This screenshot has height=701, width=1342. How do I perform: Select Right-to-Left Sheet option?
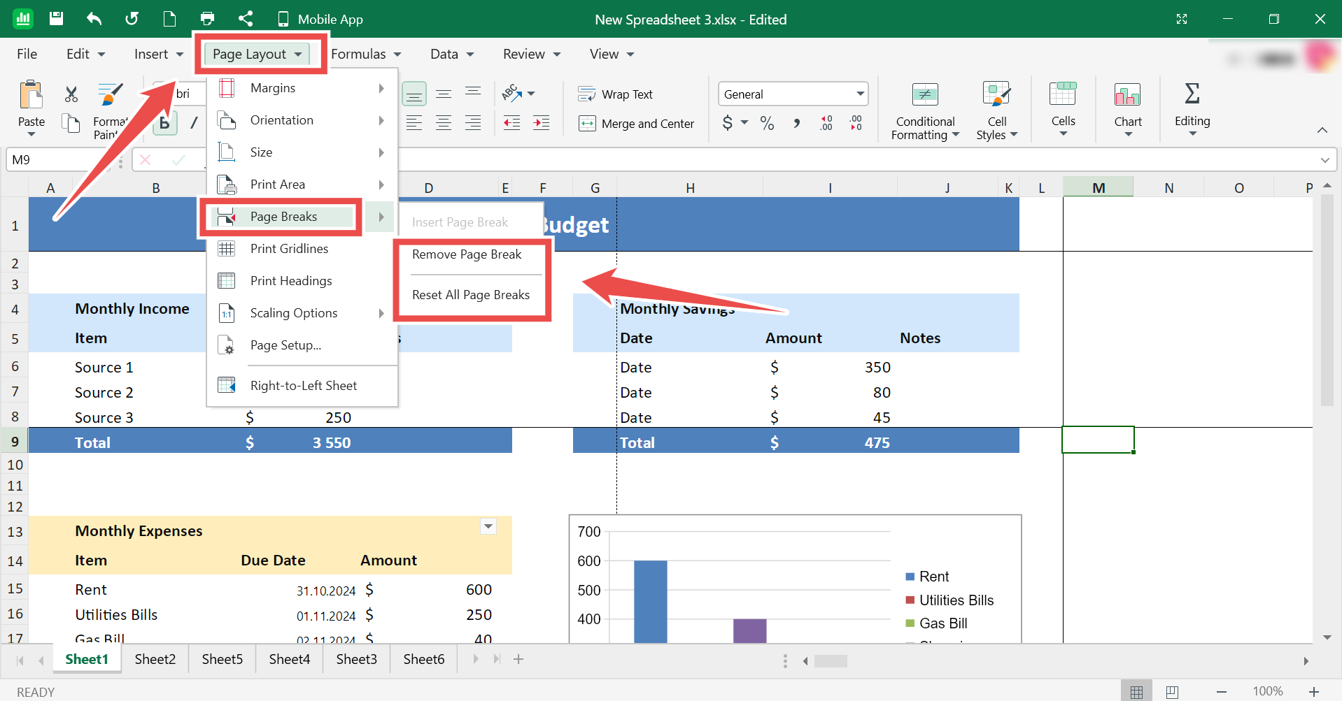click(x=302, y=386)
